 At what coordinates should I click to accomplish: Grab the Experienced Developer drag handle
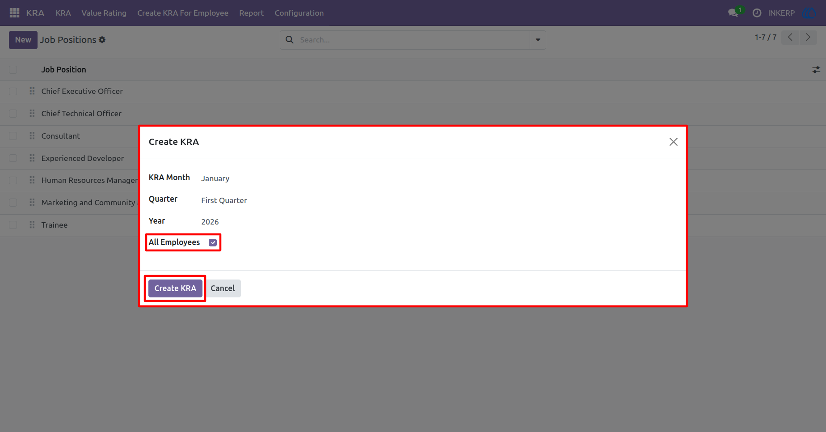coord(32,158)
